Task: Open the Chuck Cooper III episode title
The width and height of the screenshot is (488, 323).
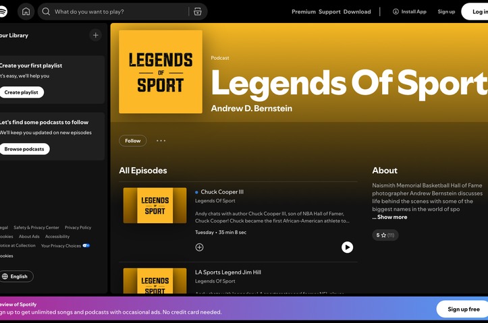Action: tap(222, 192)
